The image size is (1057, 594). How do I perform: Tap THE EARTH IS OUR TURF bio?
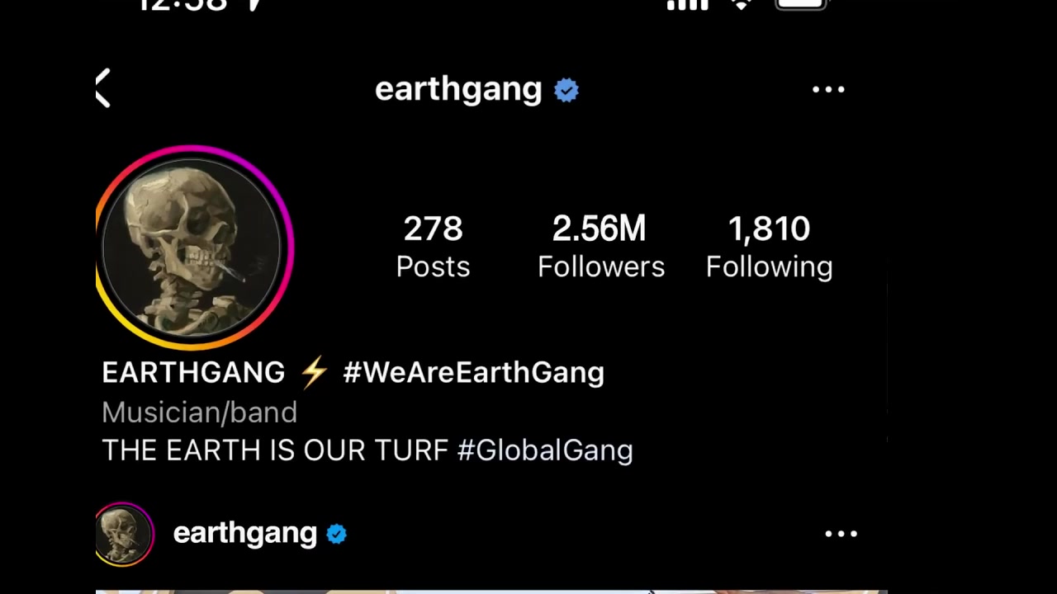coord(275,450)
